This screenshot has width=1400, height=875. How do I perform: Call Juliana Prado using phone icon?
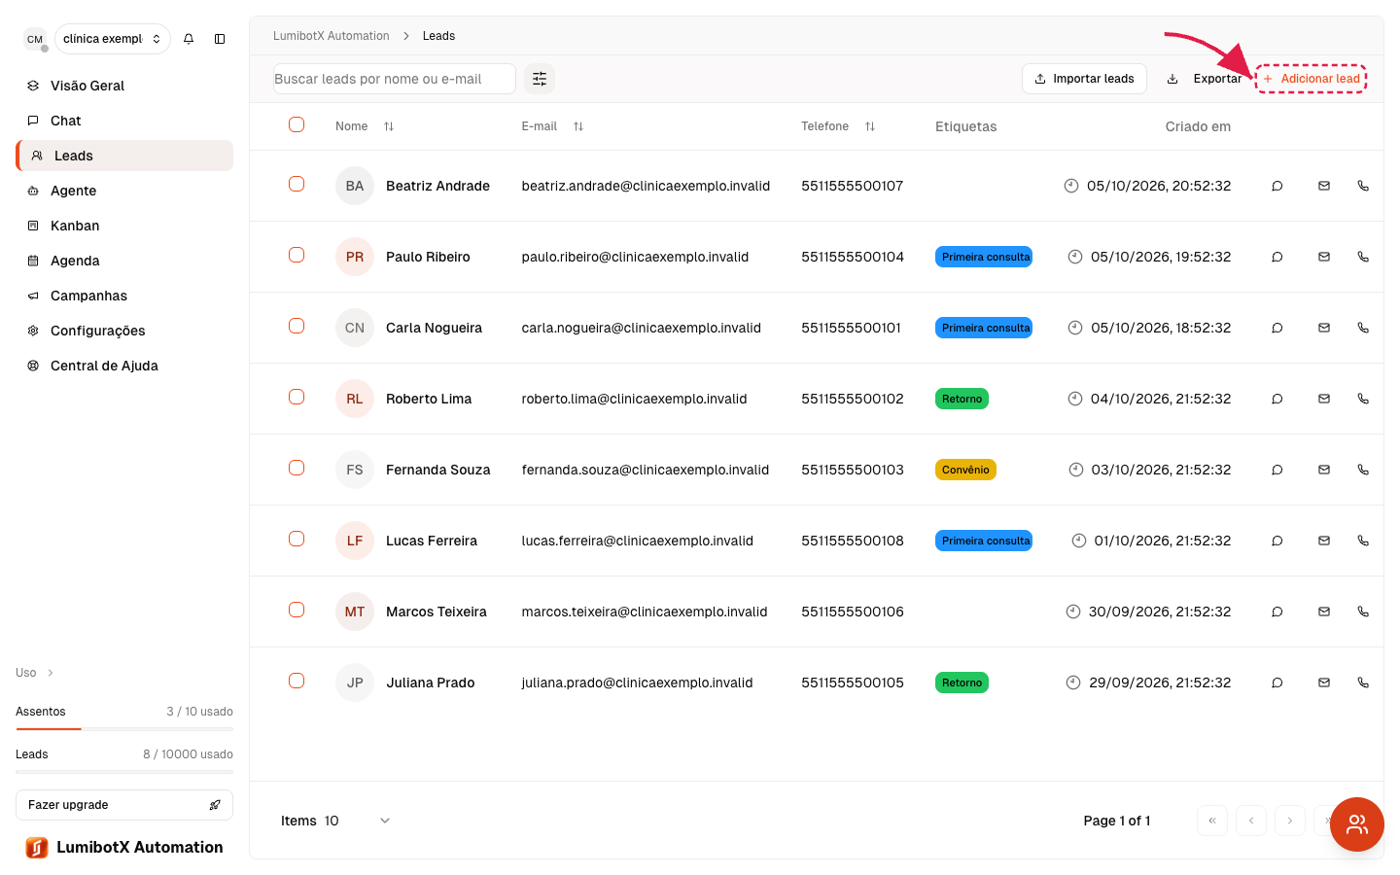1363,682
